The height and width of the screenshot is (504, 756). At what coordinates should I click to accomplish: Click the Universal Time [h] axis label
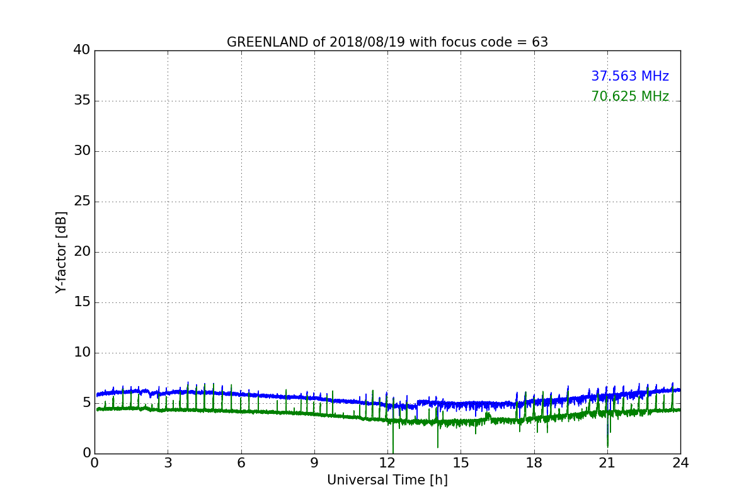[x=387, y=480]
